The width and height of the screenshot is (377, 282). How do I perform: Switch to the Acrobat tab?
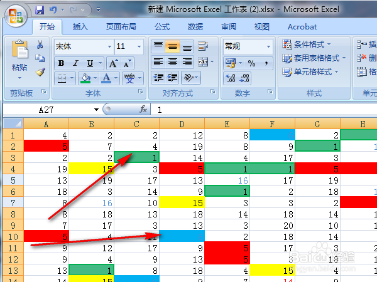point(302,26)
